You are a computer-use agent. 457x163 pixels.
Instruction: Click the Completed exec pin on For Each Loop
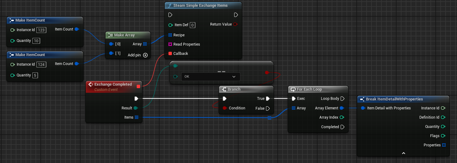point(342,127)
